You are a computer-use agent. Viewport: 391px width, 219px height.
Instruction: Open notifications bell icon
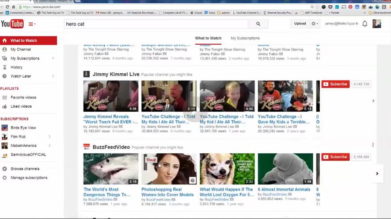pos(365,24)
